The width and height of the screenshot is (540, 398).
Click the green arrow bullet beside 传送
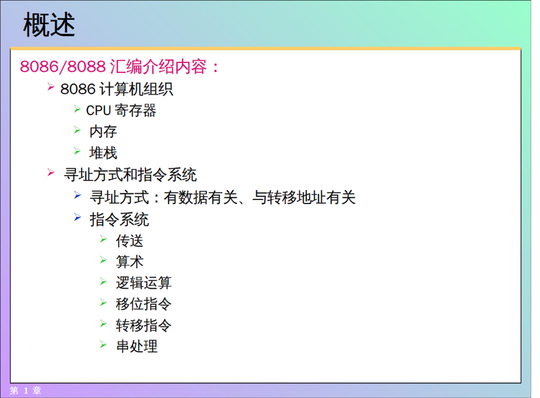point(103,239)
